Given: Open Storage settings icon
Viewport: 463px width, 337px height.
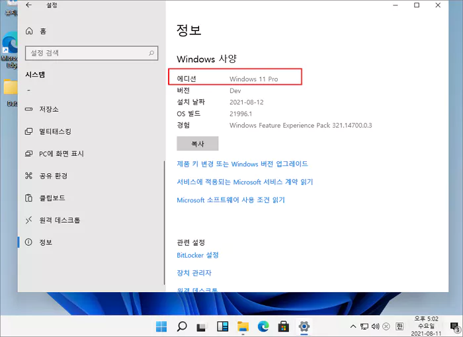Looking at the screenshot, I should tap(28, 109).
